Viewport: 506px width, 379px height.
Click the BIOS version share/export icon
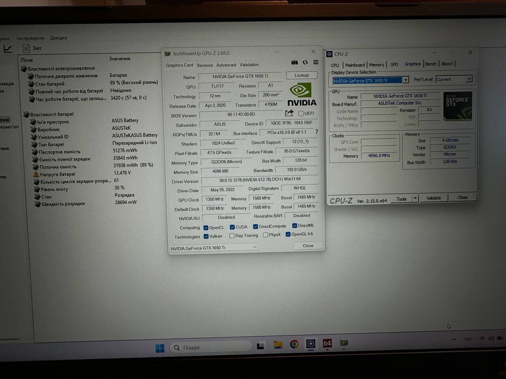289,113
